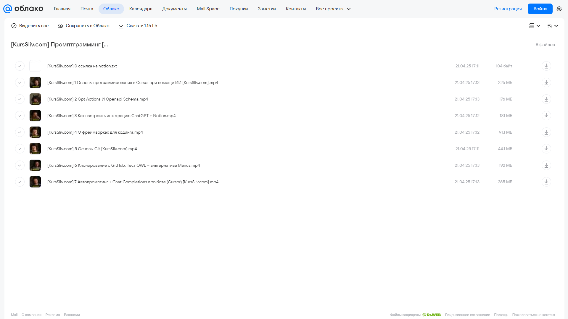The image size is (568, 319).
Task: Download the notion.txt link file
Action: [546, 66]
